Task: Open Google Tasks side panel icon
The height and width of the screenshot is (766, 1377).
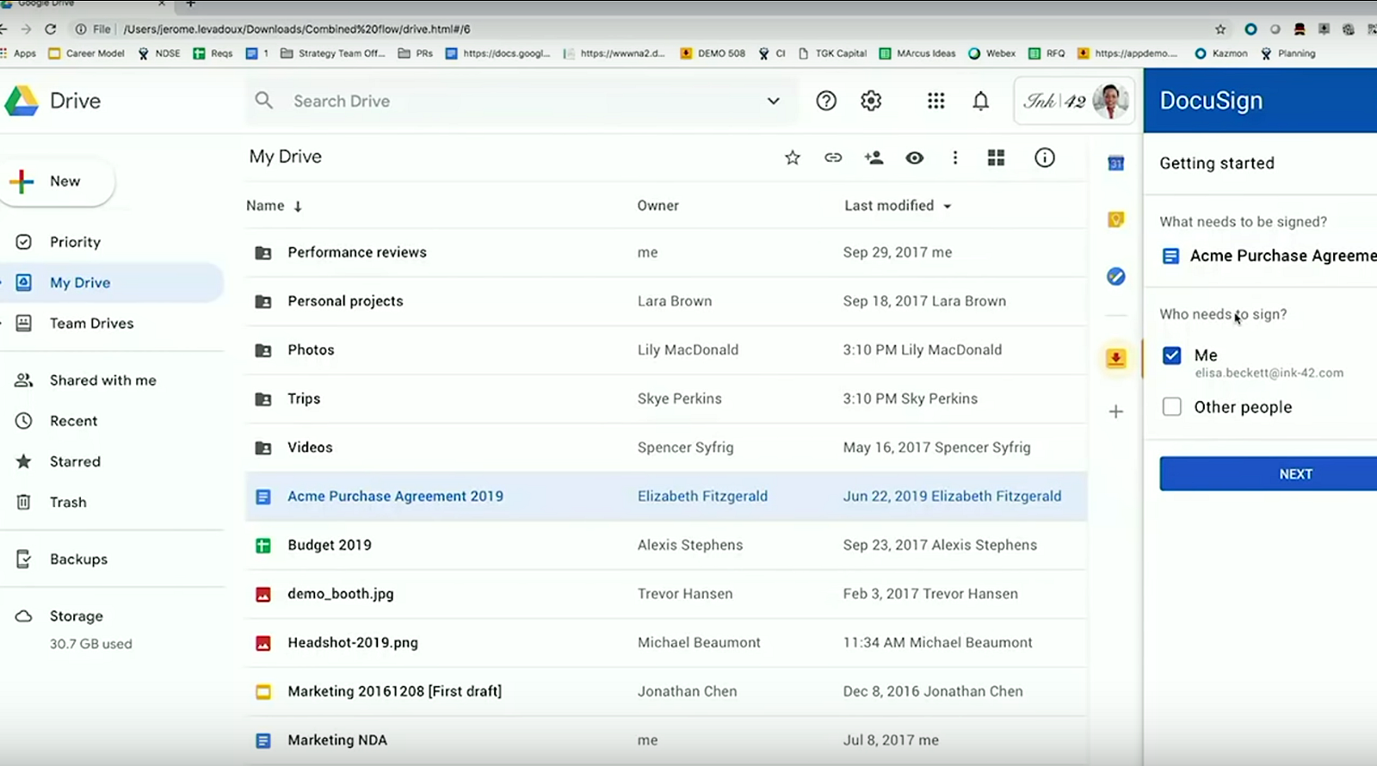Action: pyautogui.click(x=1116, y=276)
